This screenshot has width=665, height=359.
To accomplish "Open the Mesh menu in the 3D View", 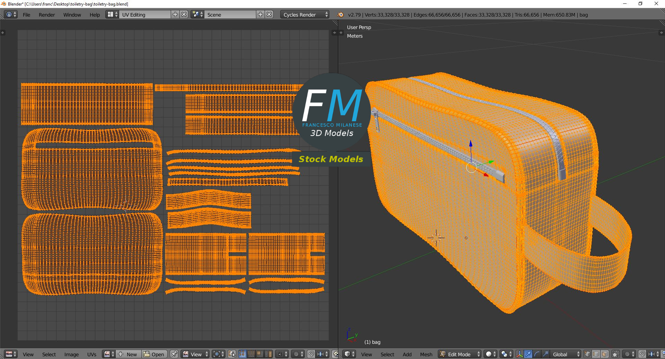I will [x=426, y=354].
